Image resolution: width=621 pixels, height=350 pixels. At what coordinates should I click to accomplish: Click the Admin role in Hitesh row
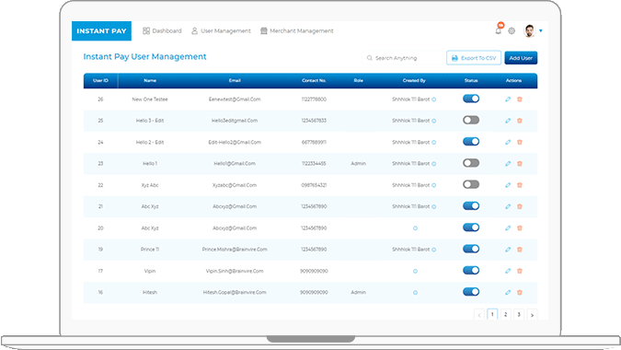359,293
